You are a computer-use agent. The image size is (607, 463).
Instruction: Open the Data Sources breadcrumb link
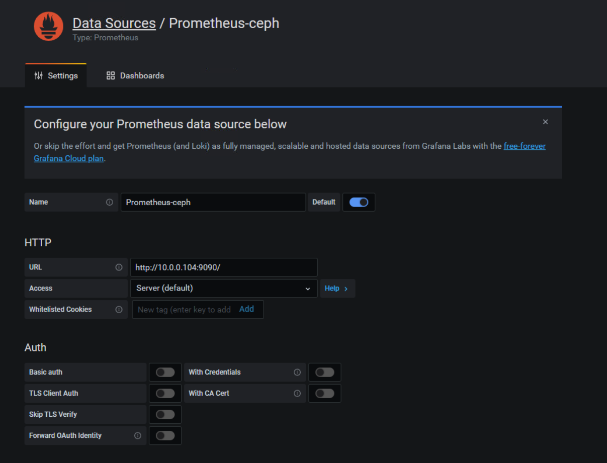pos(114,23)
